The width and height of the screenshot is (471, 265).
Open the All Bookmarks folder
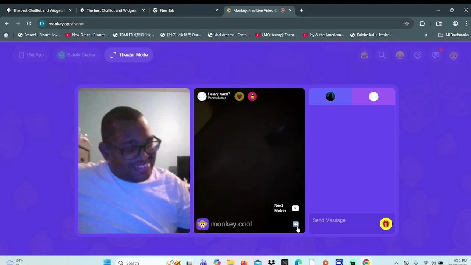(x=453, y=35)
